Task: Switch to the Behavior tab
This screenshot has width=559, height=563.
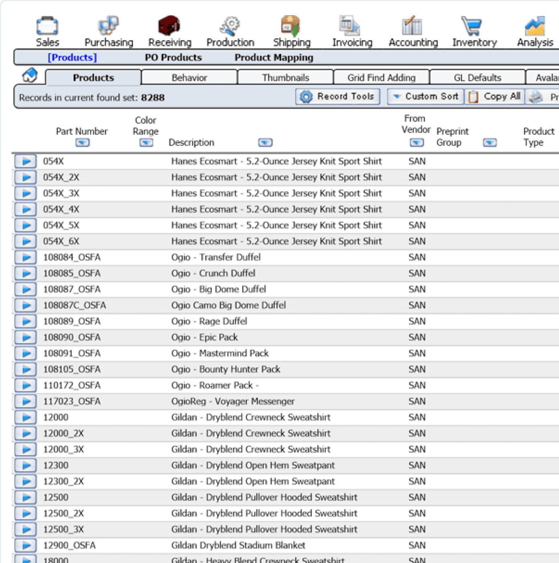Action: click(189, 78)
